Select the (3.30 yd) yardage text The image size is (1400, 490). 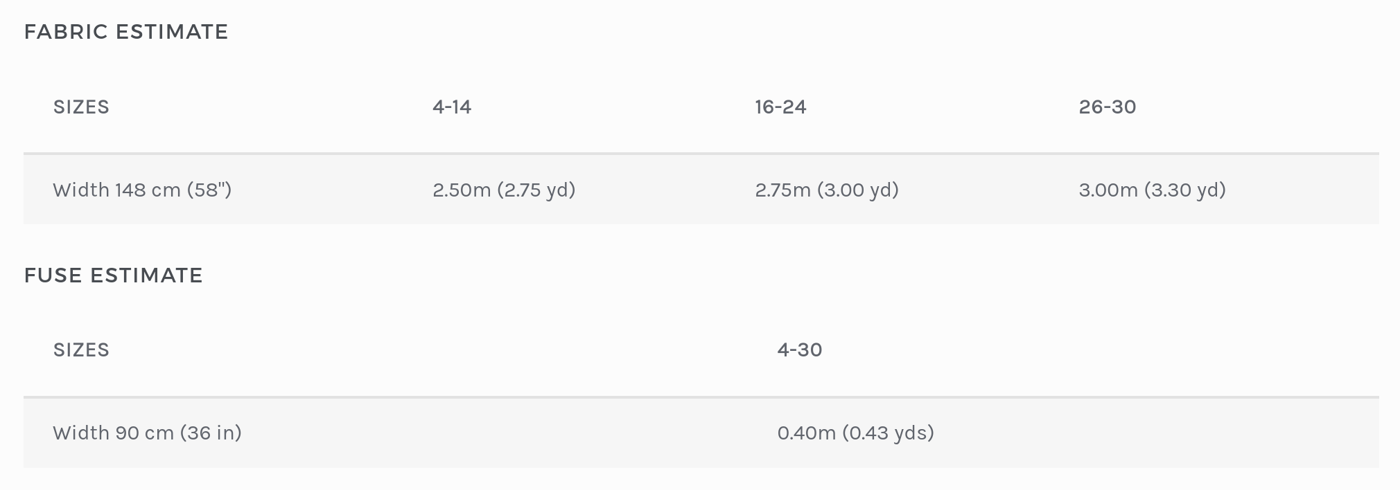[1185, 190]
